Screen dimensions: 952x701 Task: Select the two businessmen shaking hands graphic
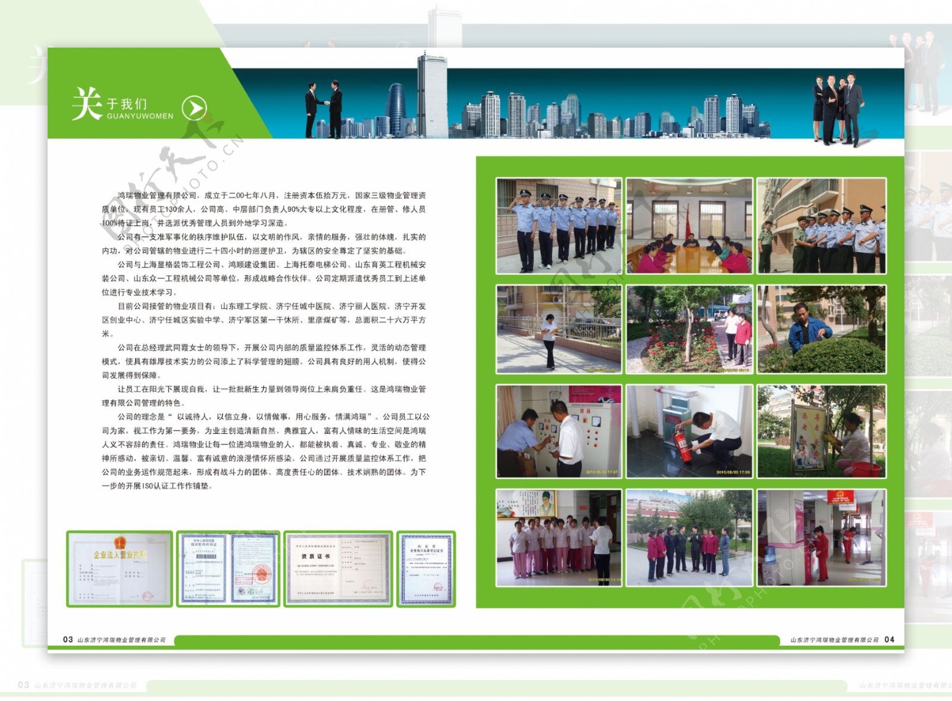(x=324, y=109)
